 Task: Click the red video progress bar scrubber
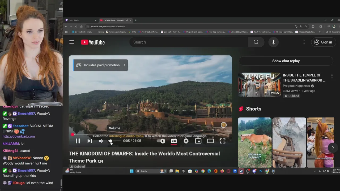72,134
